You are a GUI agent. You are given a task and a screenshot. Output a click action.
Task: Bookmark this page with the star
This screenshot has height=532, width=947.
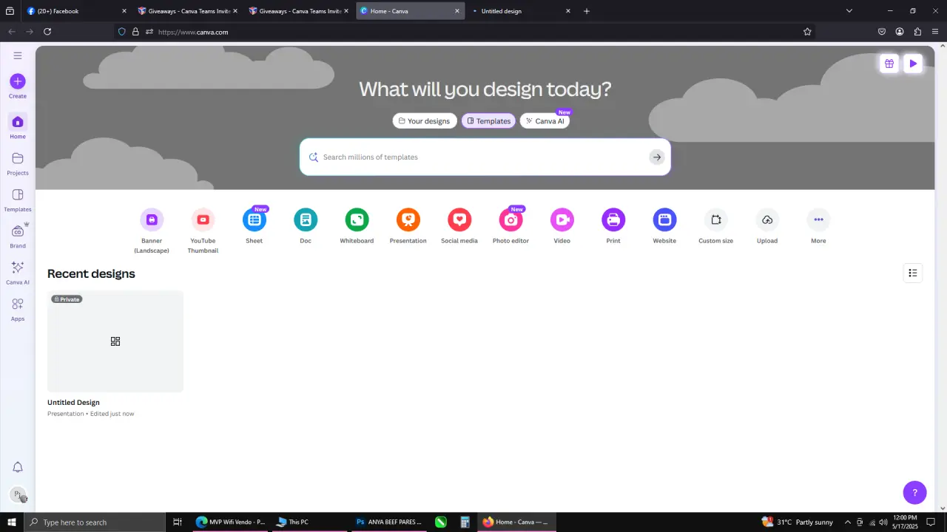pyautogui.click(x=807, y=32)
